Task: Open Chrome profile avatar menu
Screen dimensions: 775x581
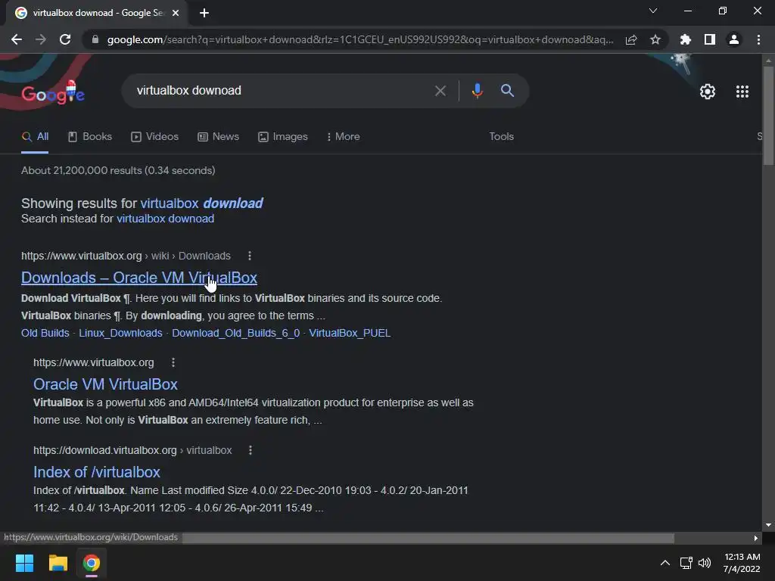Action: [734, 39]
